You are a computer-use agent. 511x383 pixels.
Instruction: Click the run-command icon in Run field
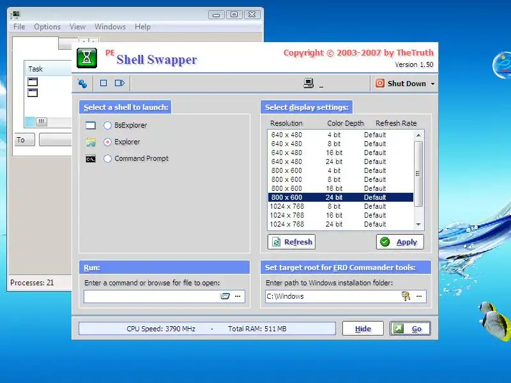(x=225, y=296)
